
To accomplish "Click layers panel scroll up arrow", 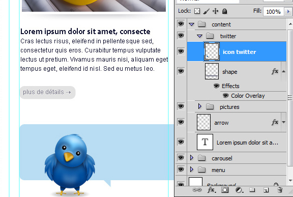I will tap(290, 24).
